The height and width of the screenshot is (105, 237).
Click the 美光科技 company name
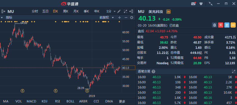tap(156, 12)
